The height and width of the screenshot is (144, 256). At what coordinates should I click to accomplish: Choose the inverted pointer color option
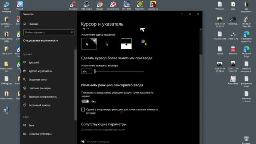pyautogui.click(x=126, y=44)
